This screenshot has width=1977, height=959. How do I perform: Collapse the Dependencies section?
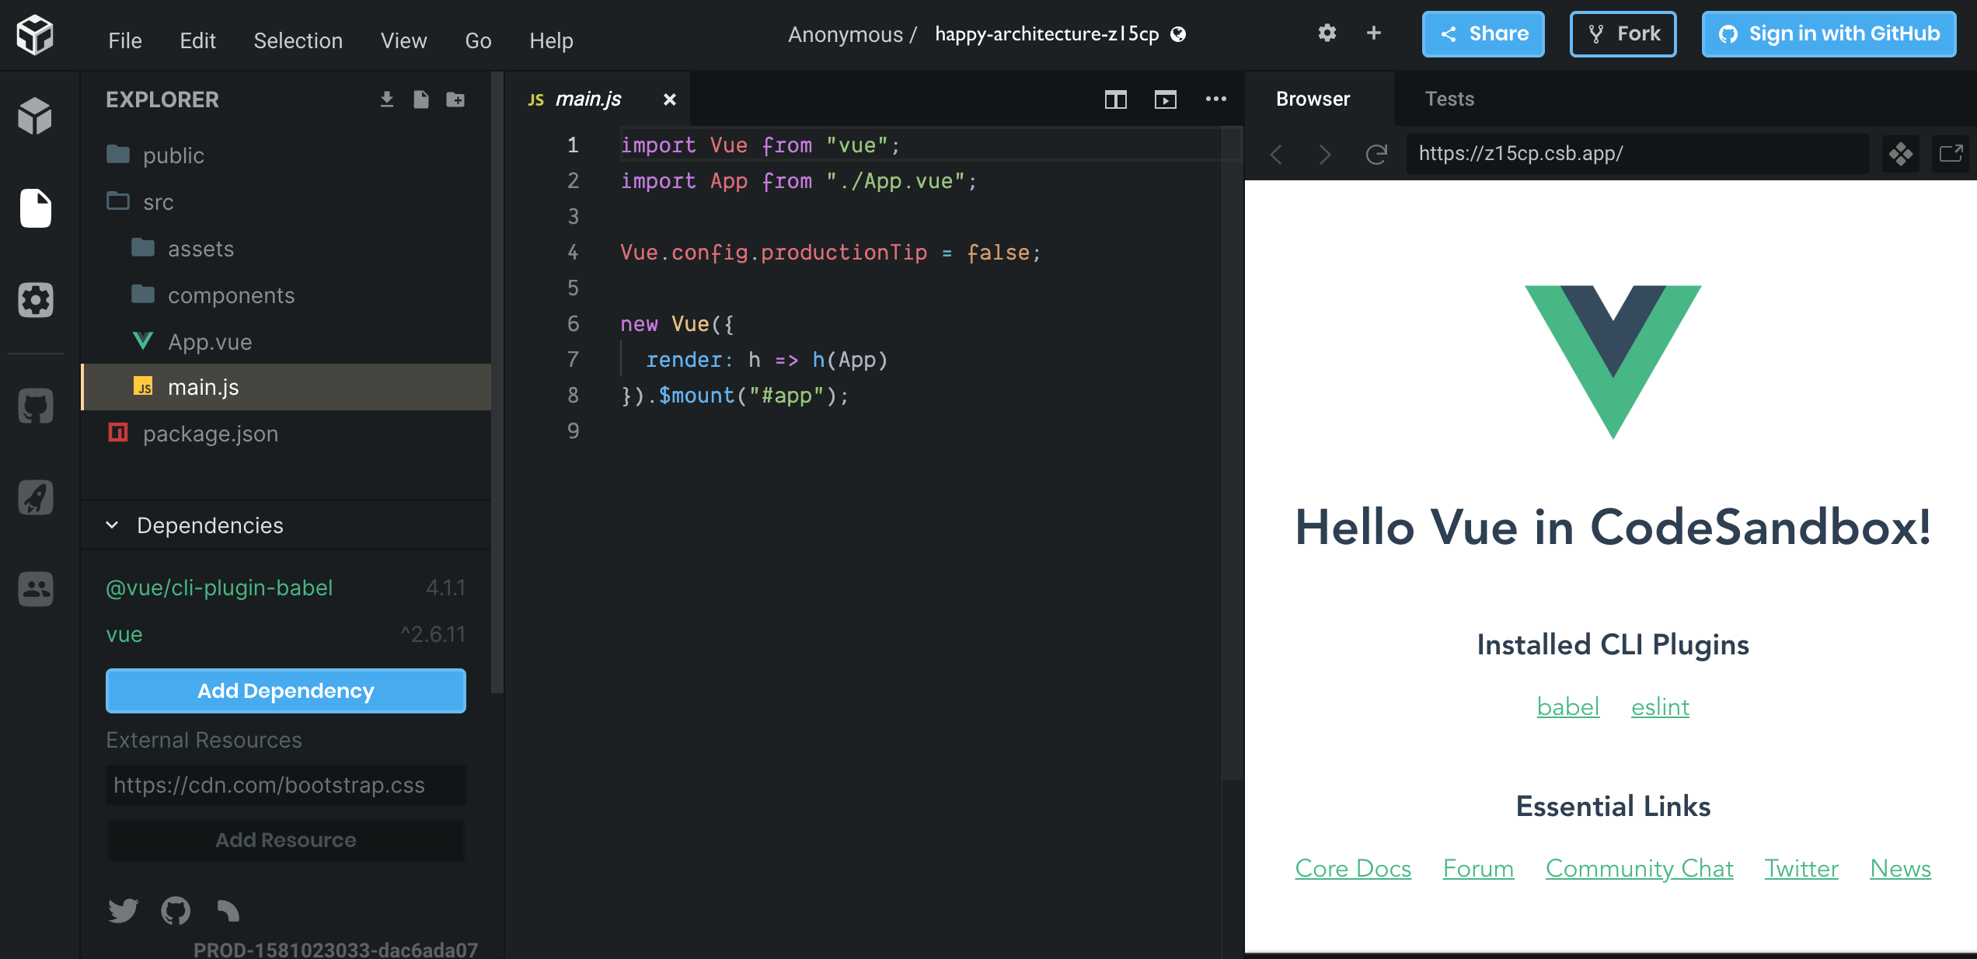[113, 525]
